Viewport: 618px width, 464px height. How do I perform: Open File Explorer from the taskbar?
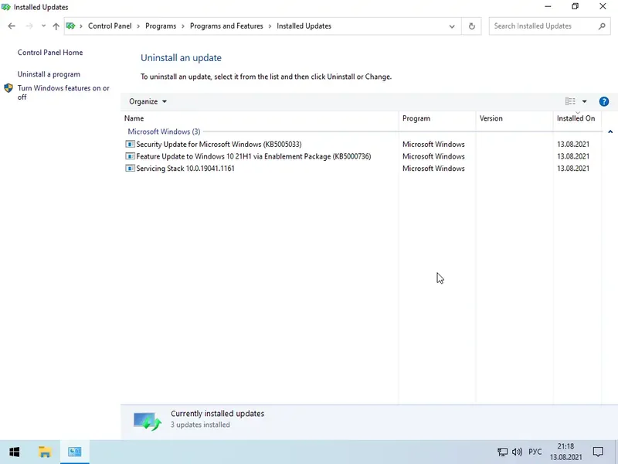click(x=45, y=452)
